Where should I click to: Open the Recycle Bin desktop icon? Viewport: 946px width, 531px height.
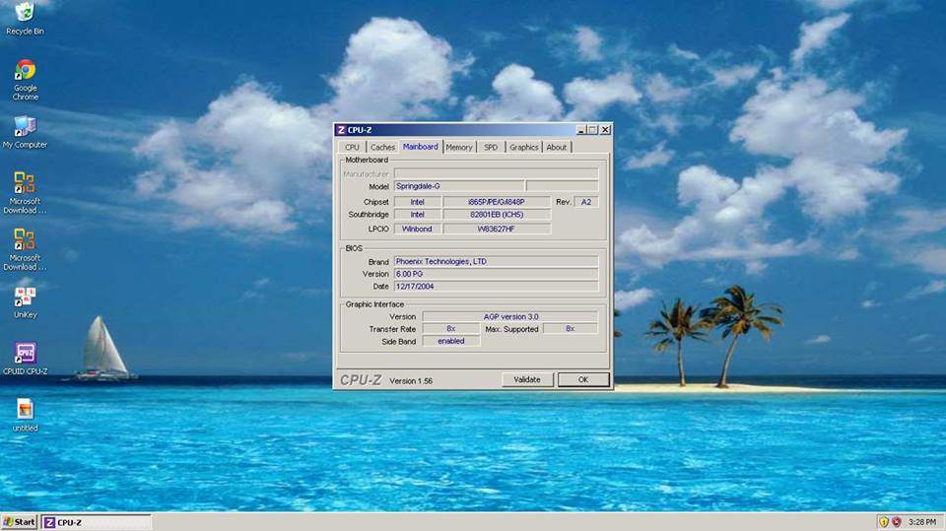click(x=25, y=13)
